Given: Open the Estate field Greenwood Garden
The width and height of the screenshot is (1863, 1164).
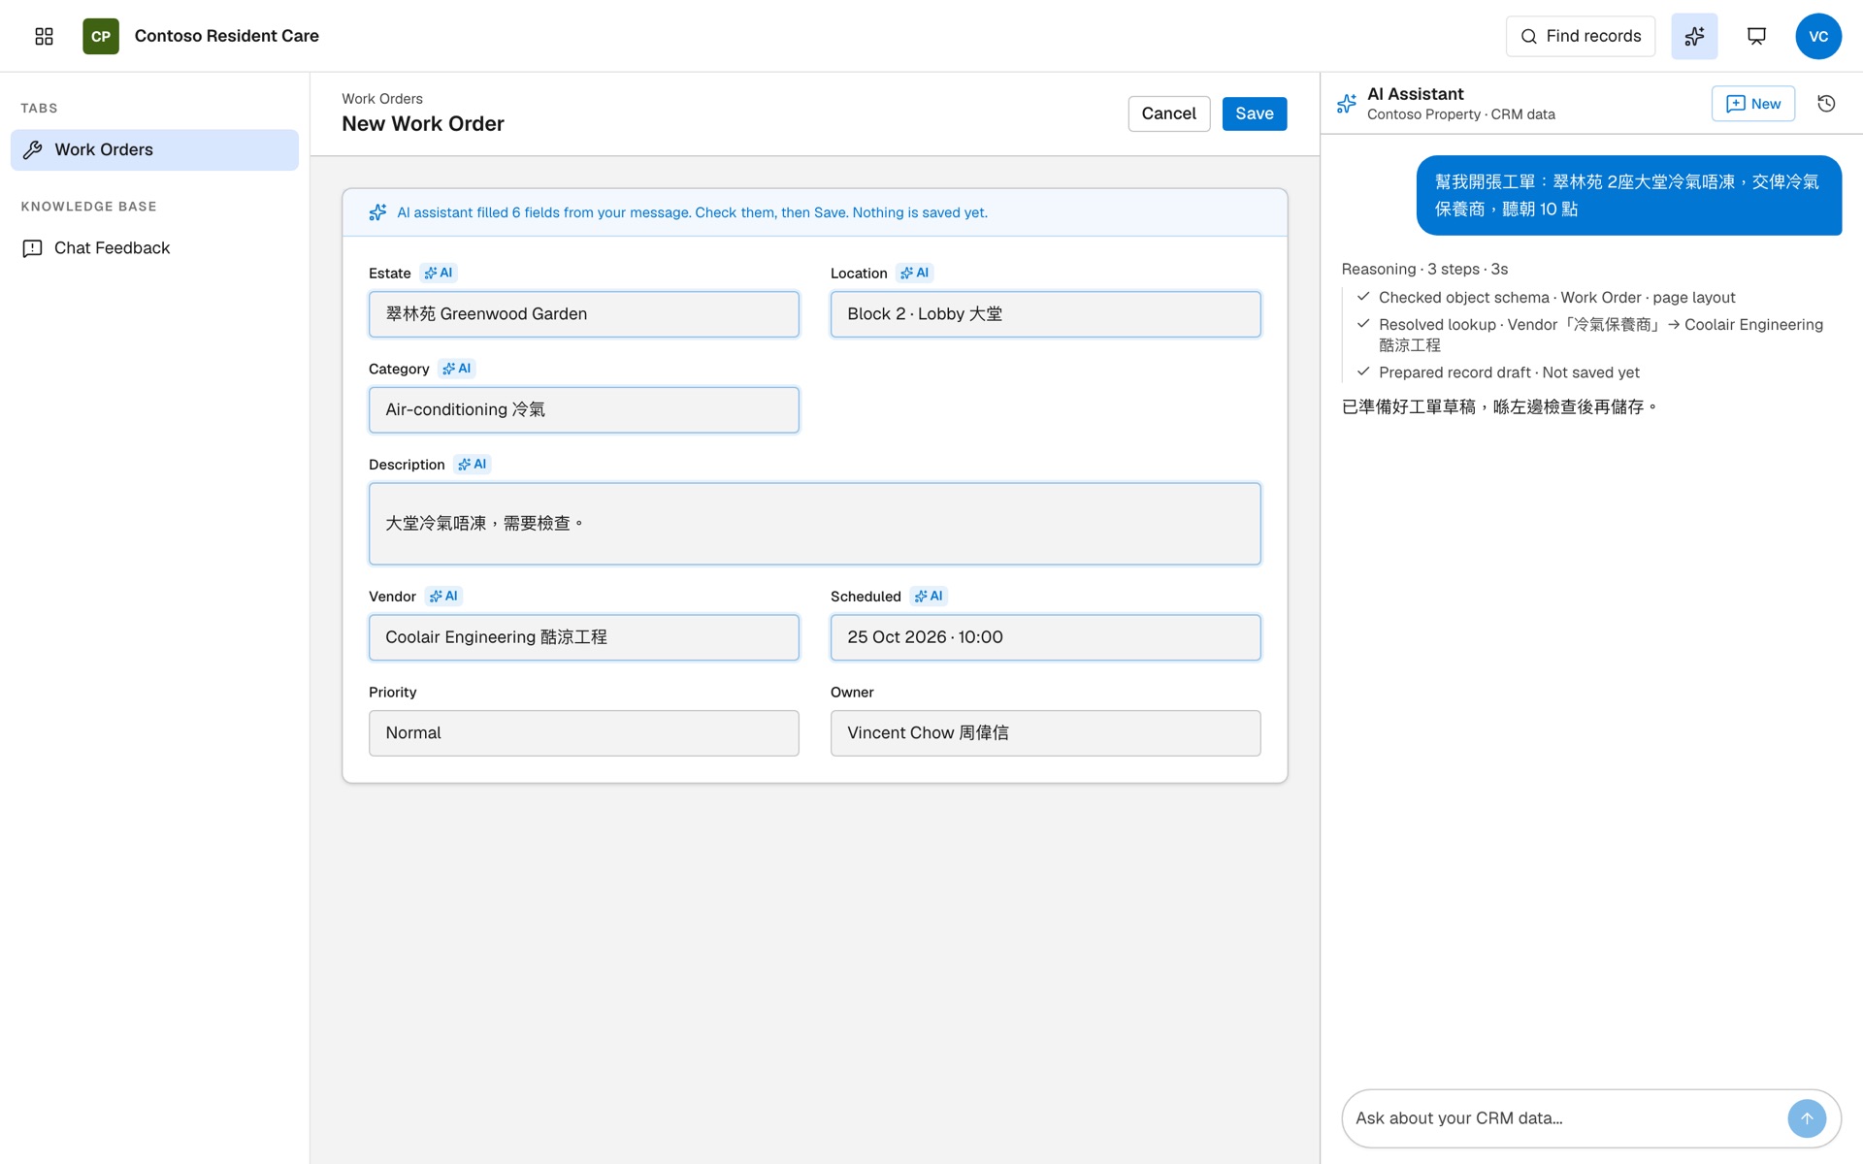Looking at the screenshot, I should tap(583, 314).
